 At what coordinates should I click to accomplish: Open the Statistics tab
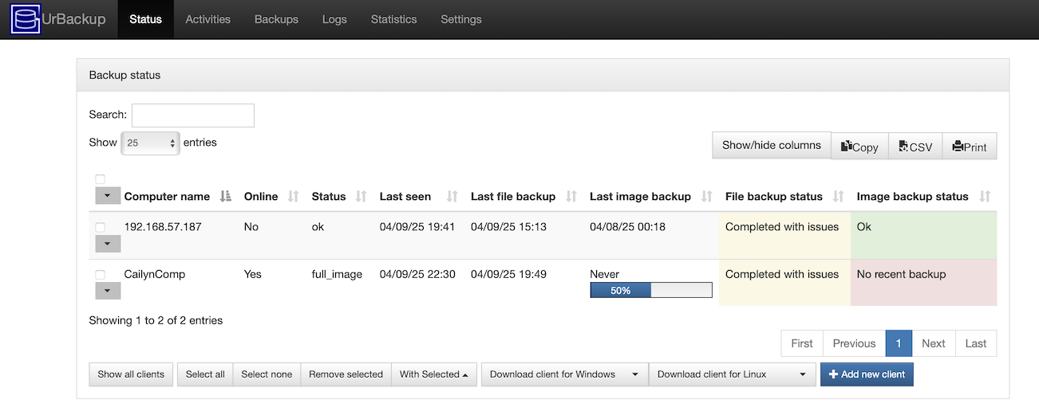tap(393, 19)
